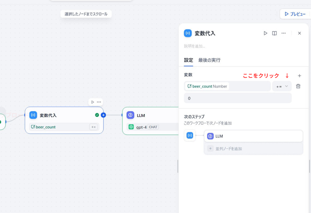Open the 最後の実行 tab
Screen dimensions: 311x213
pos(209,60)
